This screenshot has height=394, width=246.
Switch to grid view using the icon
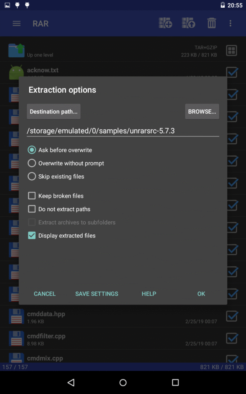coord(232,50)
